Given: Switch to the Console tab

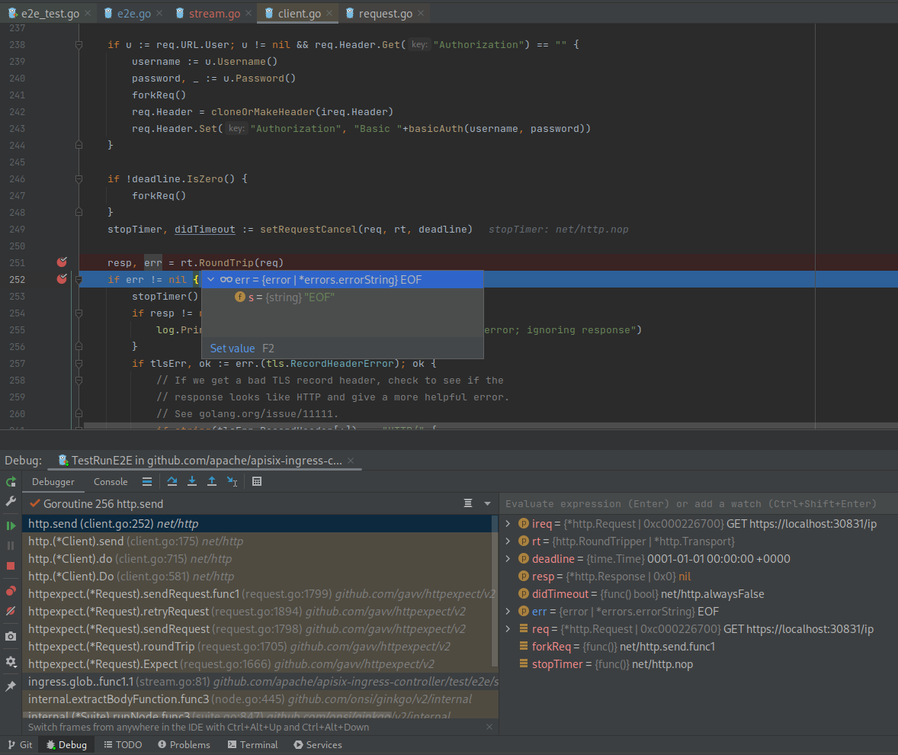Looking at the screenshot, I should [x=110, y=481].
